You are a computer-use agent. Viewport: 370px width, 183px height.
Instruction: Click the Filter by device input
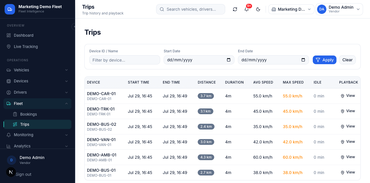pyautogui.click(x=125, y=60)
